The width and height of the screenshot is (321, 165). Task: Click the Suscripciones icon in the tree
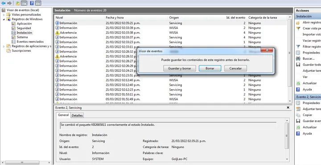pyautogui.click(x=8, y=50)
